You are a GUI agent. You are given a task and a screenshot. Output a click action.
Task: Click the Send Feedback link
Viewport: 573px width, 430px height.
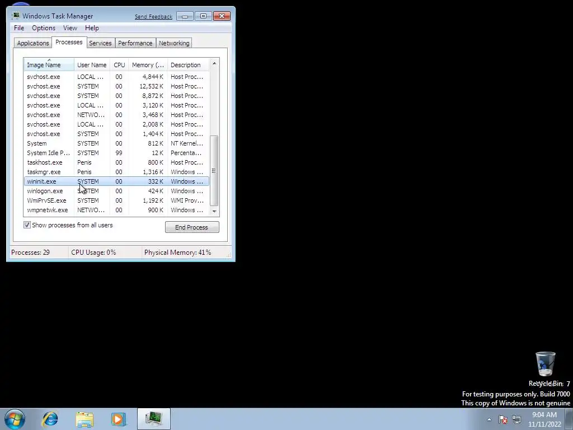coord(153,16)
